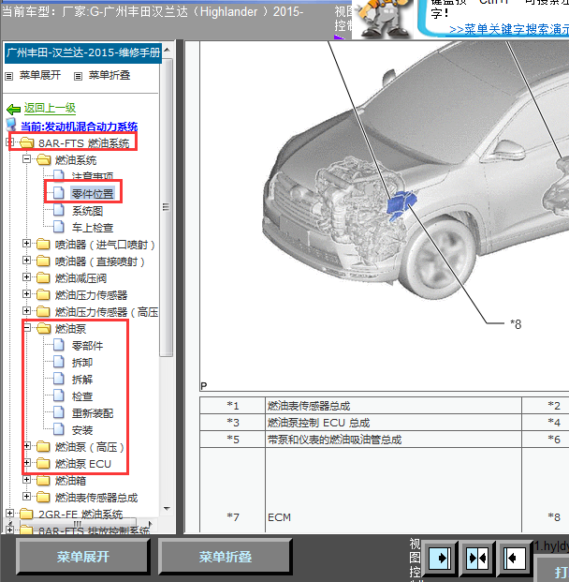
Task: Click the document icon beside 检查
Action: pyautogui.click(x=59, y=395)
